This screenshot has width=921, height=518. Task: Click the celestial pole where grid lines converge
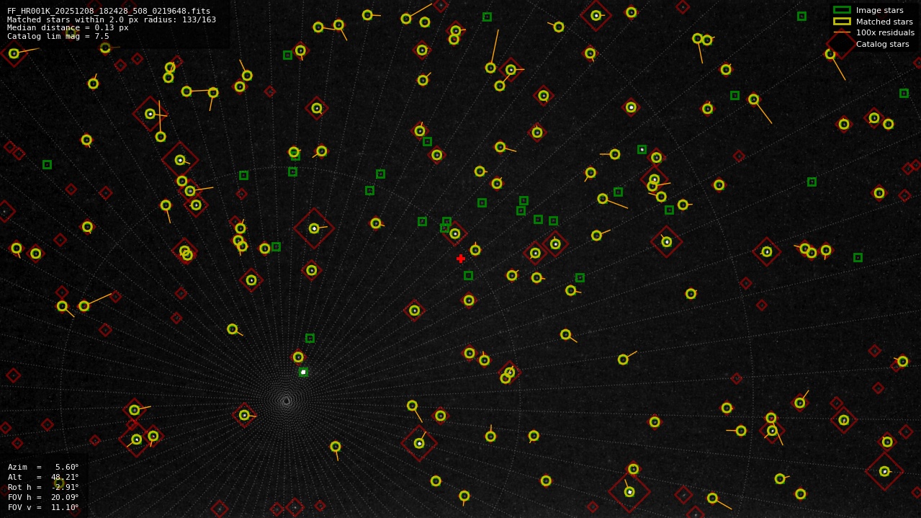coord(287,401)
